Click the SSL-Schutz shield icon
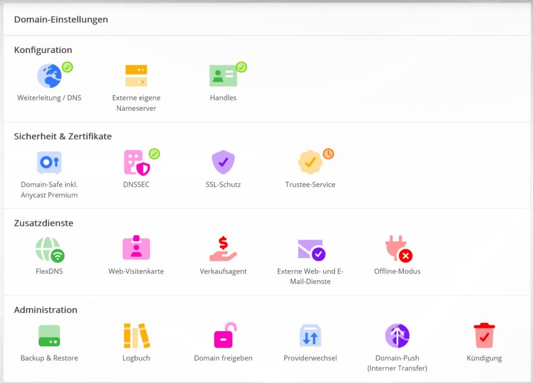 [x=223, y=162]
